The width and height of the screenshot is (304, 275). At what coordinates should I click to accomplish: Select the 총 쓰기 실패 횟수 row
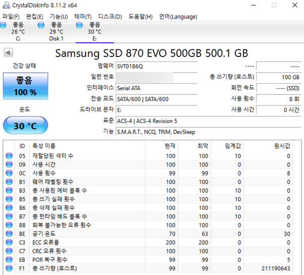coord(148,199)
